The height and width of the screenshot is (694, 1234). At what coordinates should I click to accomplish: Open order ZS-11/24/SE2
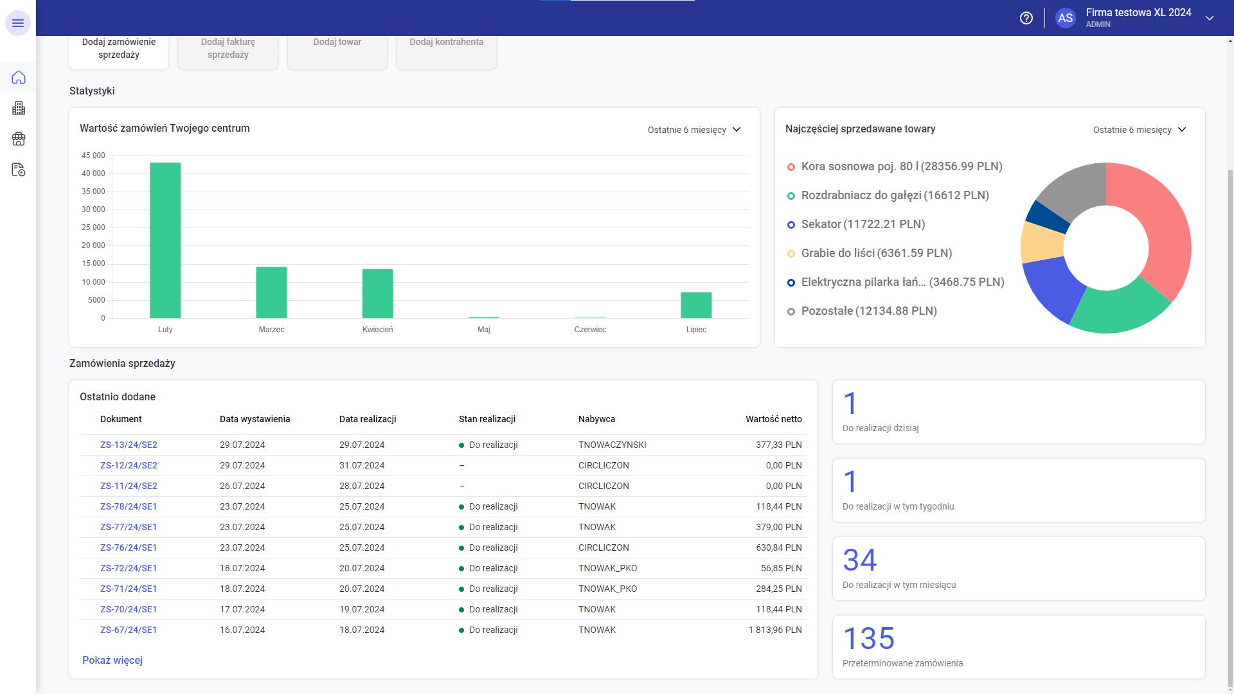tap(129, 486)
